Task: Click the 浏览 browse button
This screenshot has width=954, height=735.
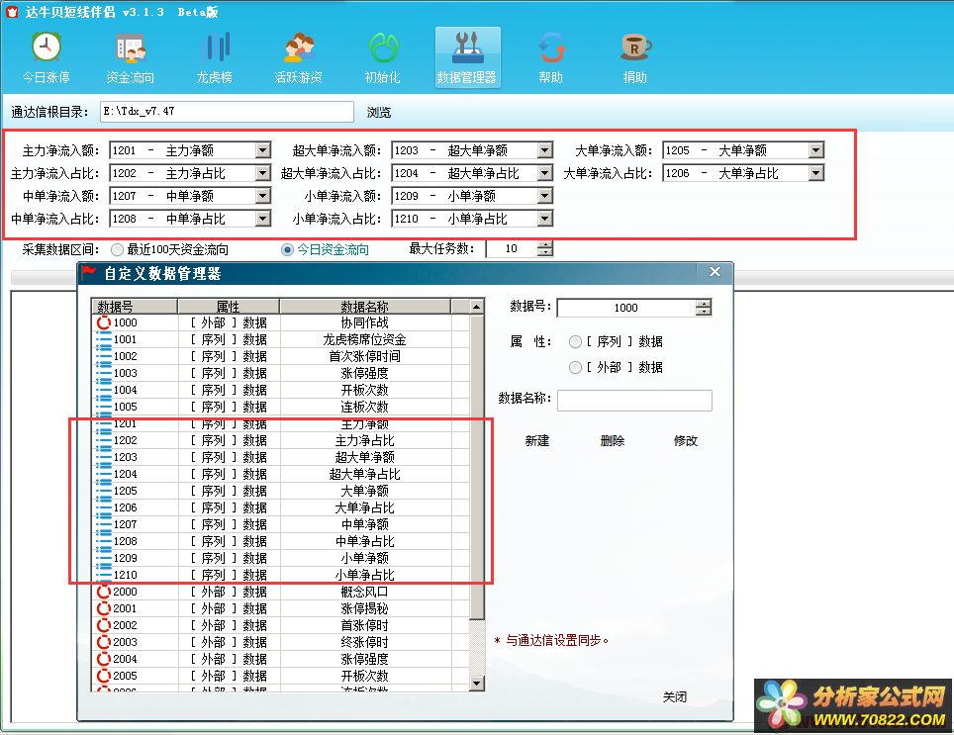Action: click(379, 113)
